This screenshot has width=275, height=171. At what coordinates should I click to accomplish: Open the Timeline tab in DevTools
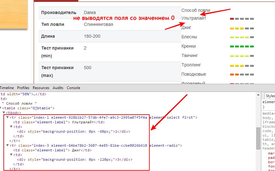tap(7, 88)
